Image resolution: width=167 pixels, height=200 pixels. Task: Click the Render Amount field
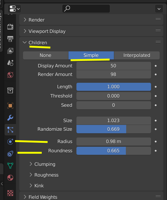coord(114,74)
